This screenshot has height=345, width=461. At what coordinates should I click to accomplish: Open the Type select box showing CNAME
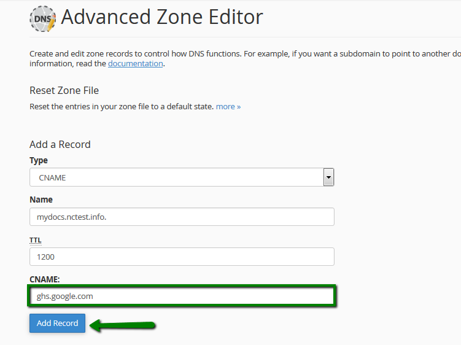182,177
